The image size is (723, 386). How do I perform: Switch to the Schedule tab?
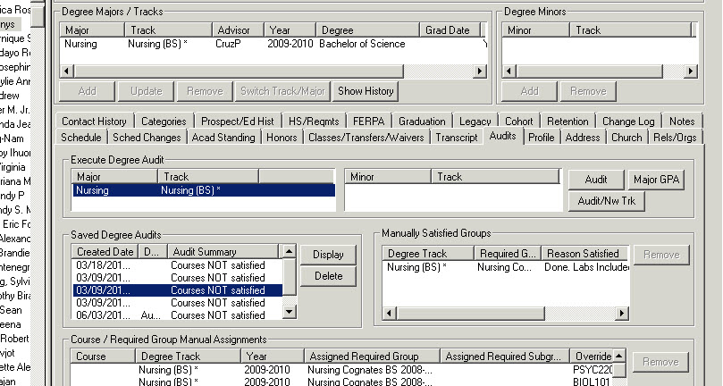click(x=80, y=138)
